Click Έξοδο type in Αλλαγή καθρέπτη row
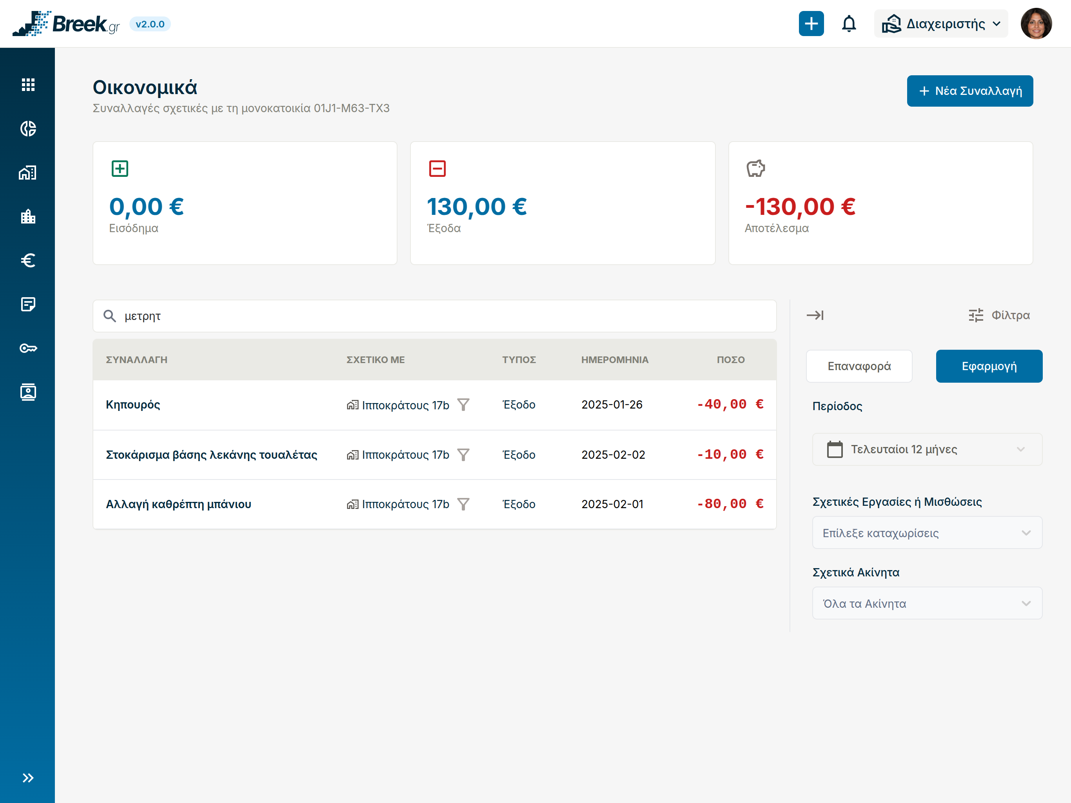 coord(519,504)
